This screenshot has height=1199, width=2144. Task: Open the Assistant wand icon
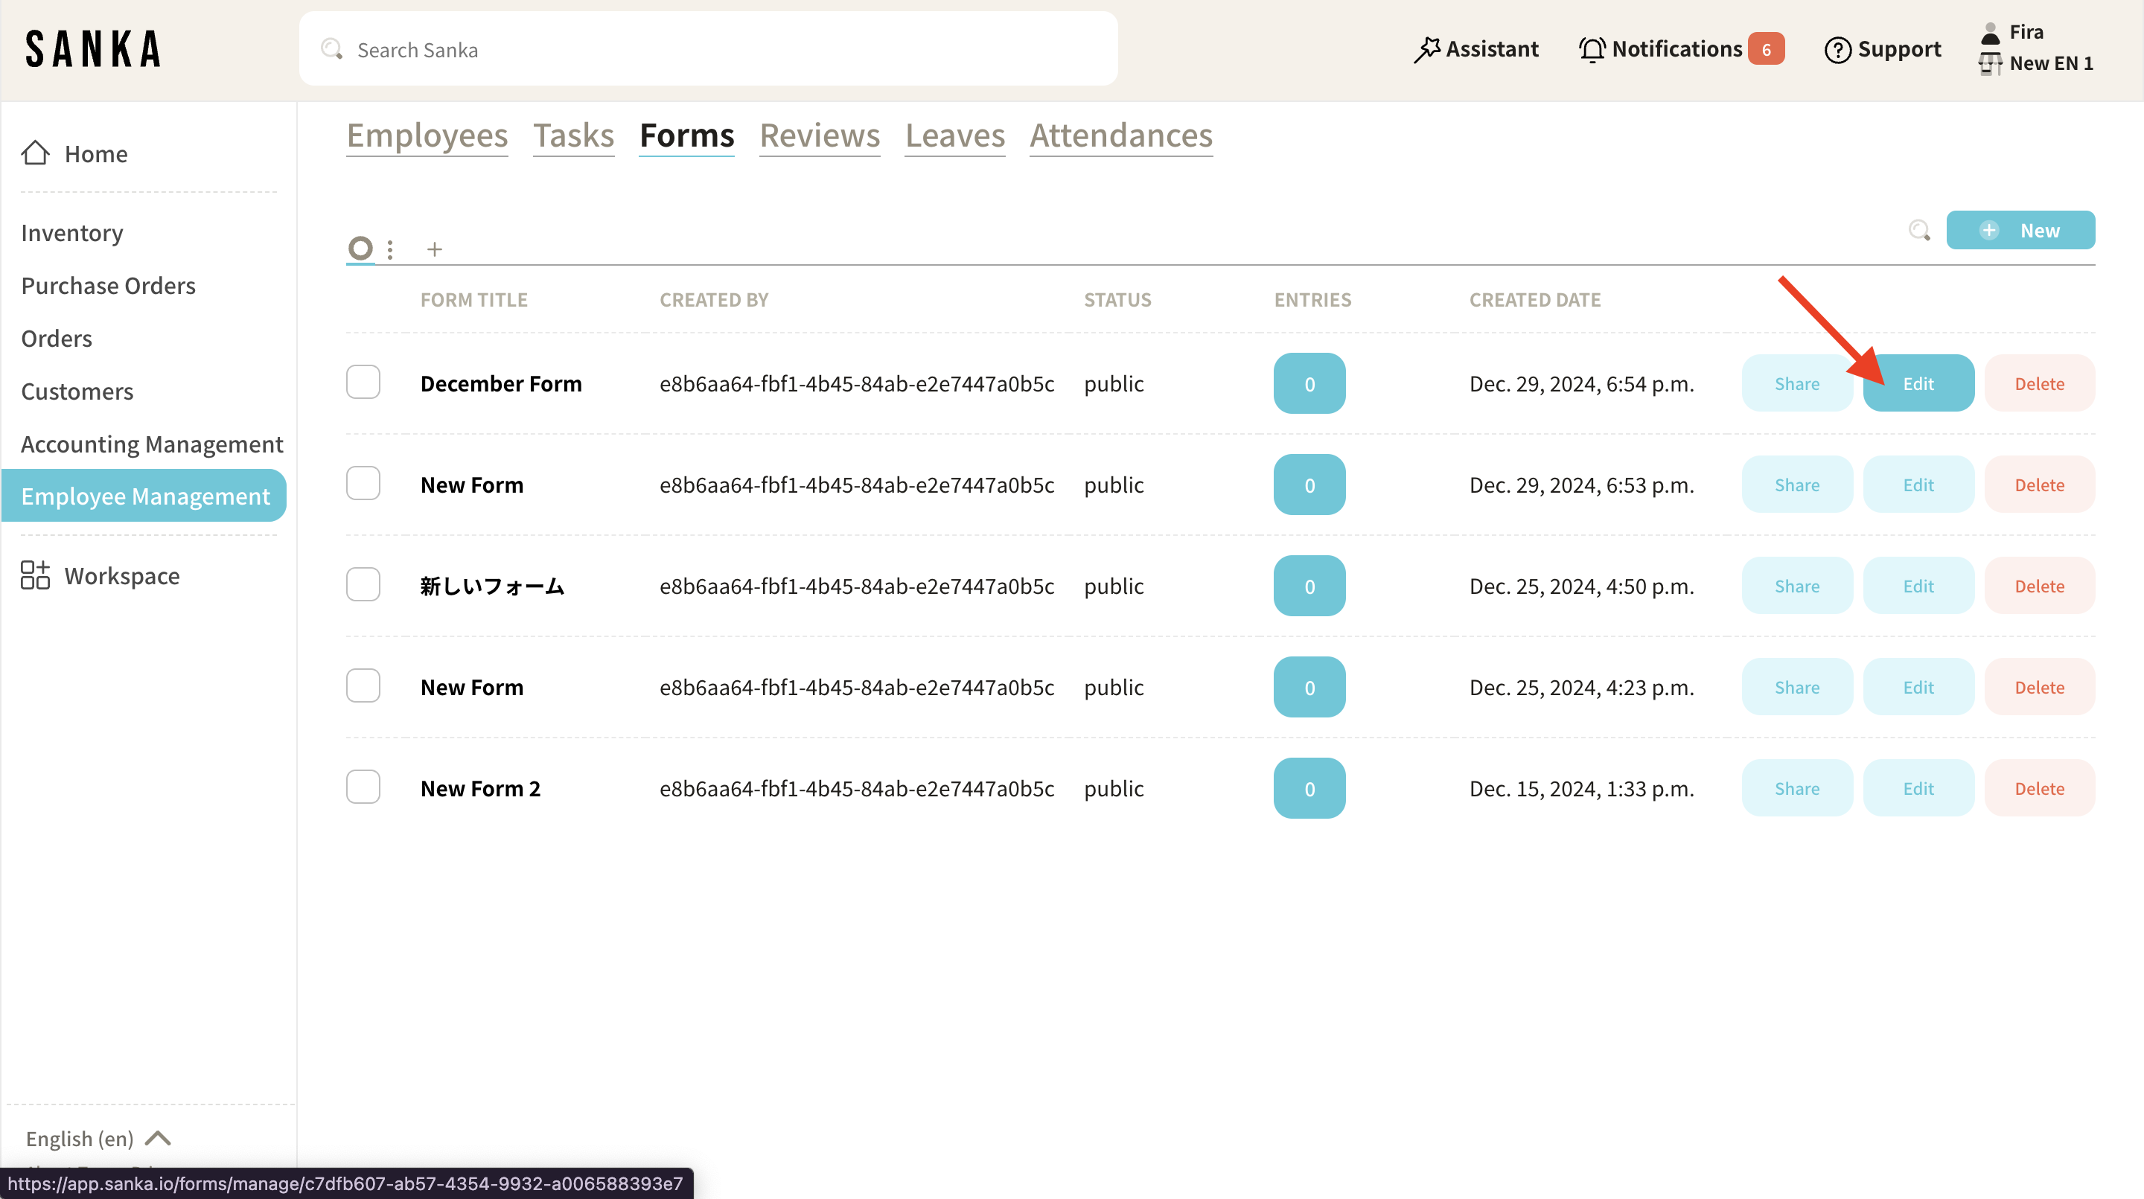(1426, 49)
